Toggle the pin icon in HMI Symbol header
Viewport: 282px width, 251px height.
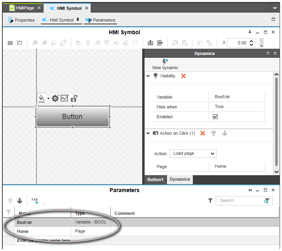[249, 32]
